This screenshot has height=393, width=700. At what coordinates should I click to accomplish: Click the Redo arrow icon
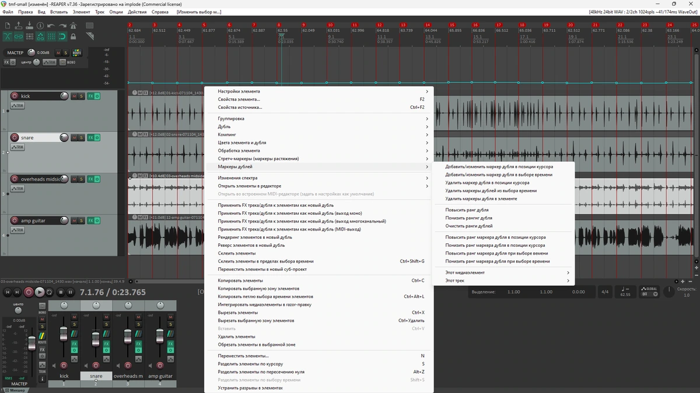pos(62,26)
